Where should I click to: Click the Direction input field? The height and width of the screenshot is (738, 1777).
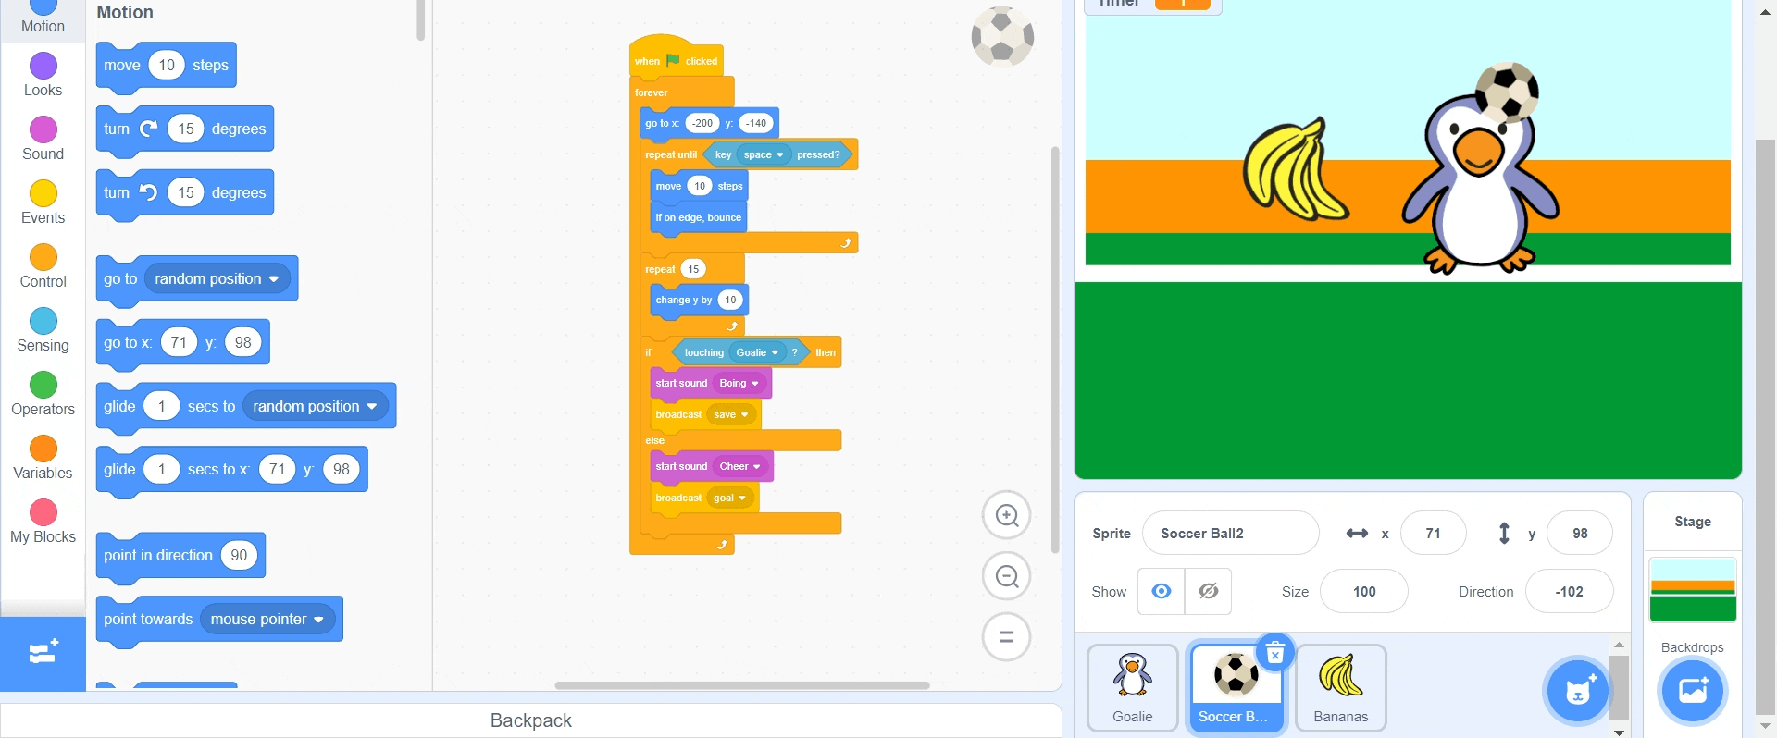tap(1569, 592)
